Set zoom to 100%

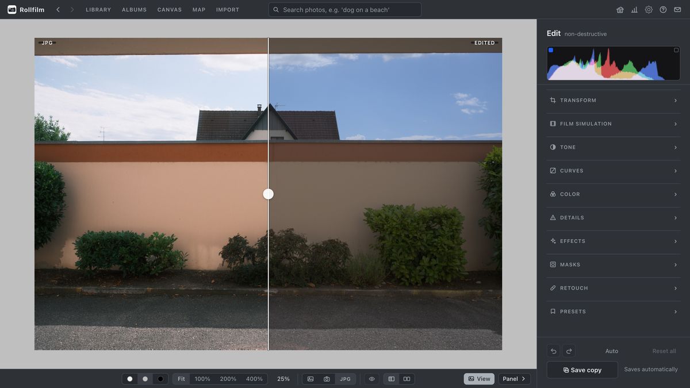202,379
